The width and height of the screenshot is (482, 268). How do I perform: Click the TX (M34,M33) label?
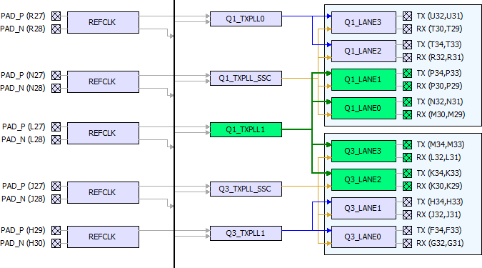click(441, 144)
